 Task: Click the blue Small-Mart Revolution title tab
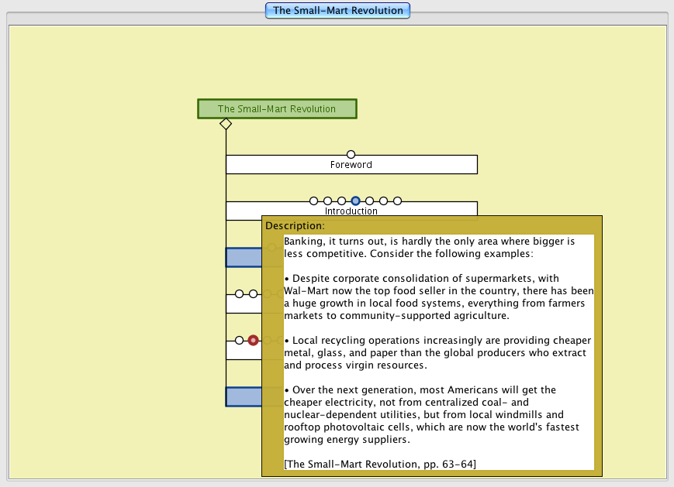coord(337,11)
